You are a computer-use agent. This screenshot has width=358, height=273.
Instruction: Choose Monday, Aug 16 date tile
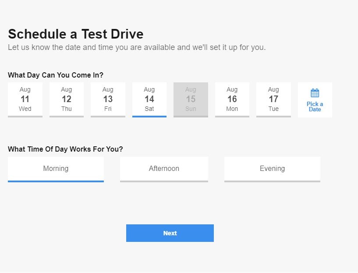[232, 99]
